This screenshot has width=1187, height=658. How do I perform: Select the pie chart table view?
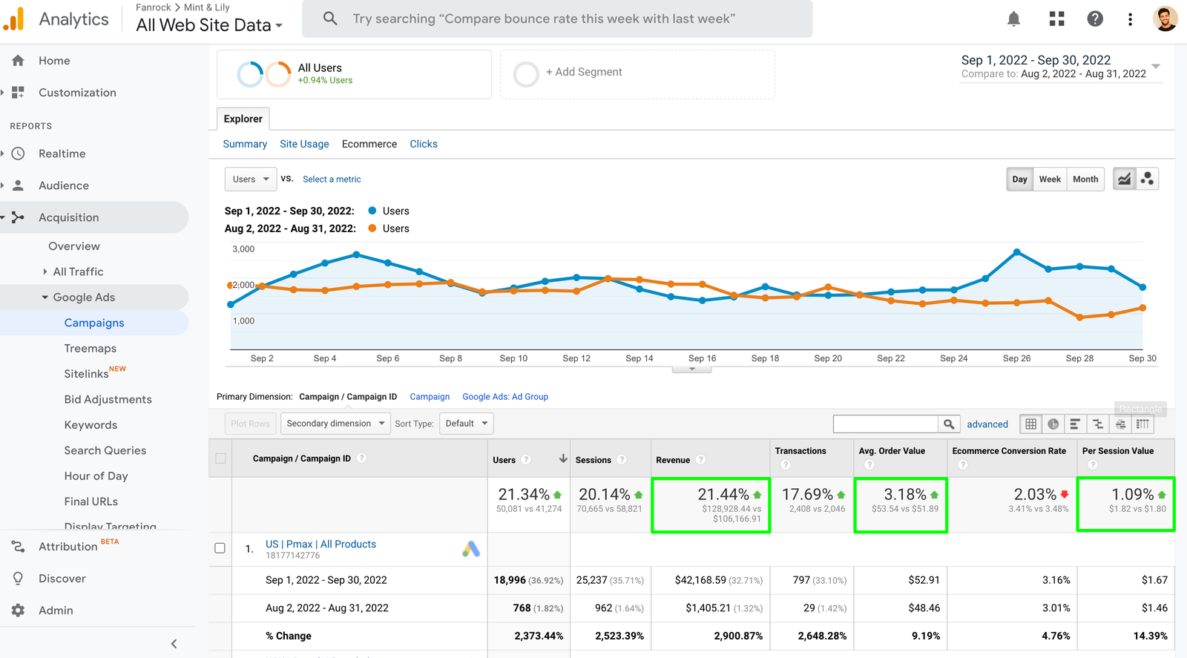tap(1053, 424)
